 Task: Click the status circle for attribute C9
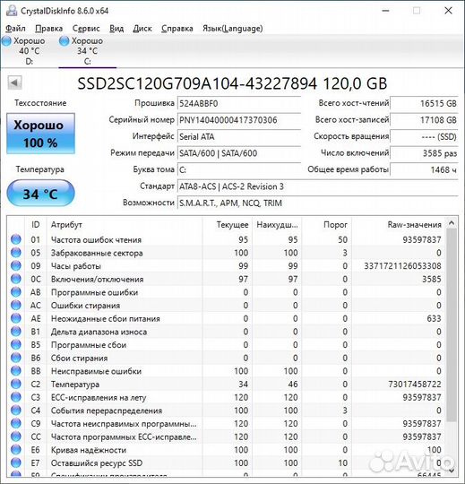pos(16,423)
